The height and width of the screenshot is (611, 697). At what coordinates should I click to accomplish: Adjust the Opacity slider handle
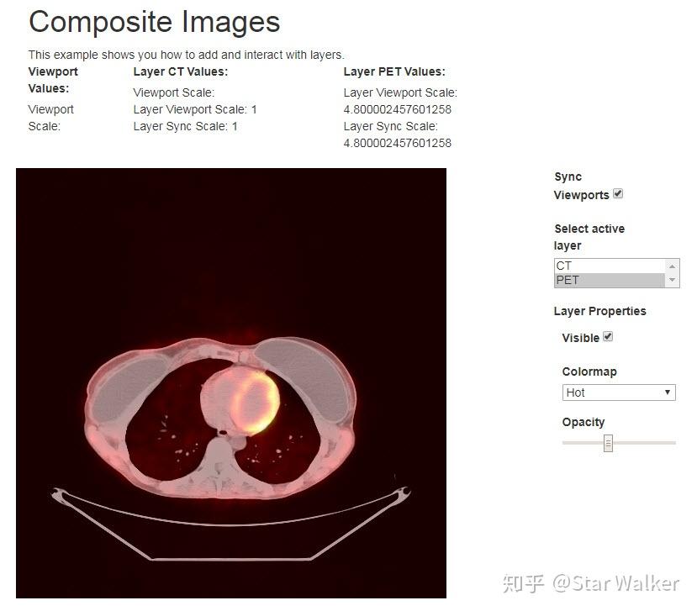coord(608,442)
